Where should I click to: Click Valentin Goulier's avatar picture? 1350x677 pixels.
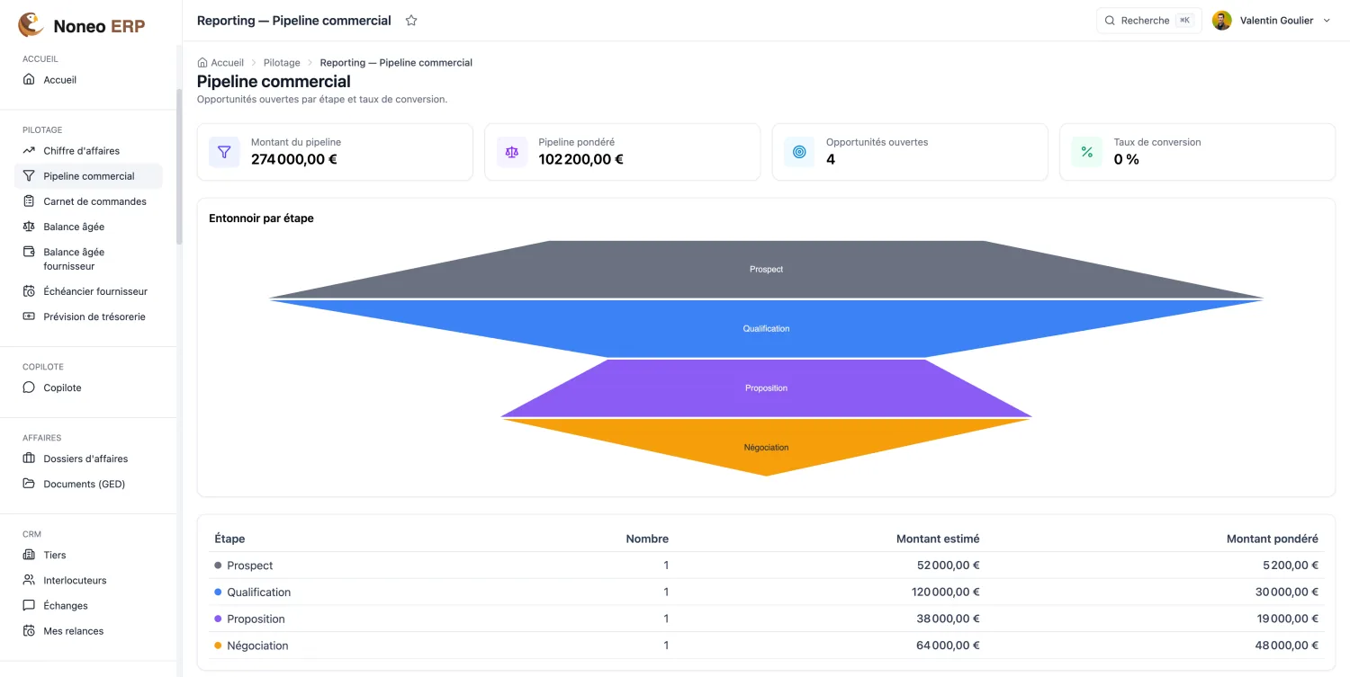coord(1221,21)
